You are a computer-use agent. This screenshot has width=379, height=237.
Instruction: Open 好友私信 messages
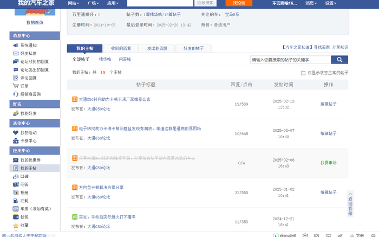point(28,54)
